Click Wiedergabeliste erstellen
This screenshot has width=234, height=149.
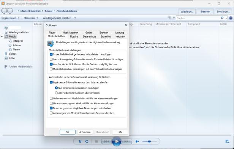(x=57, y=18)
